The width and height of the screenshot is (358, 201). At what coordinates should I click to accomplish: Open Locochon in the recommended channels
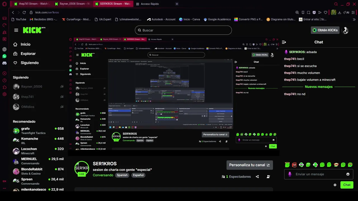pos(38,151)
